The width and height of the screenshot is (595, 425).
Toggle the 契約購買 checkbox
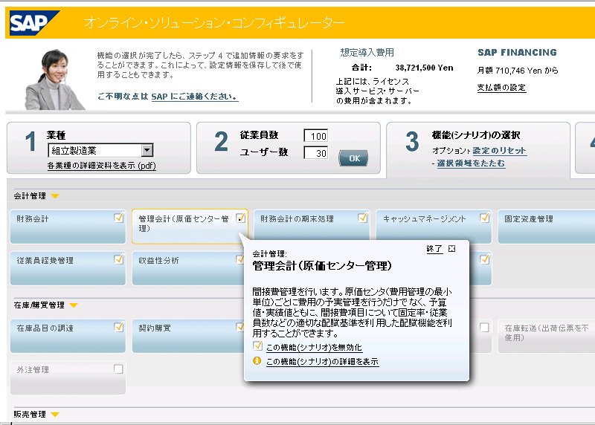pyautogui.click(x=239, y=327)
